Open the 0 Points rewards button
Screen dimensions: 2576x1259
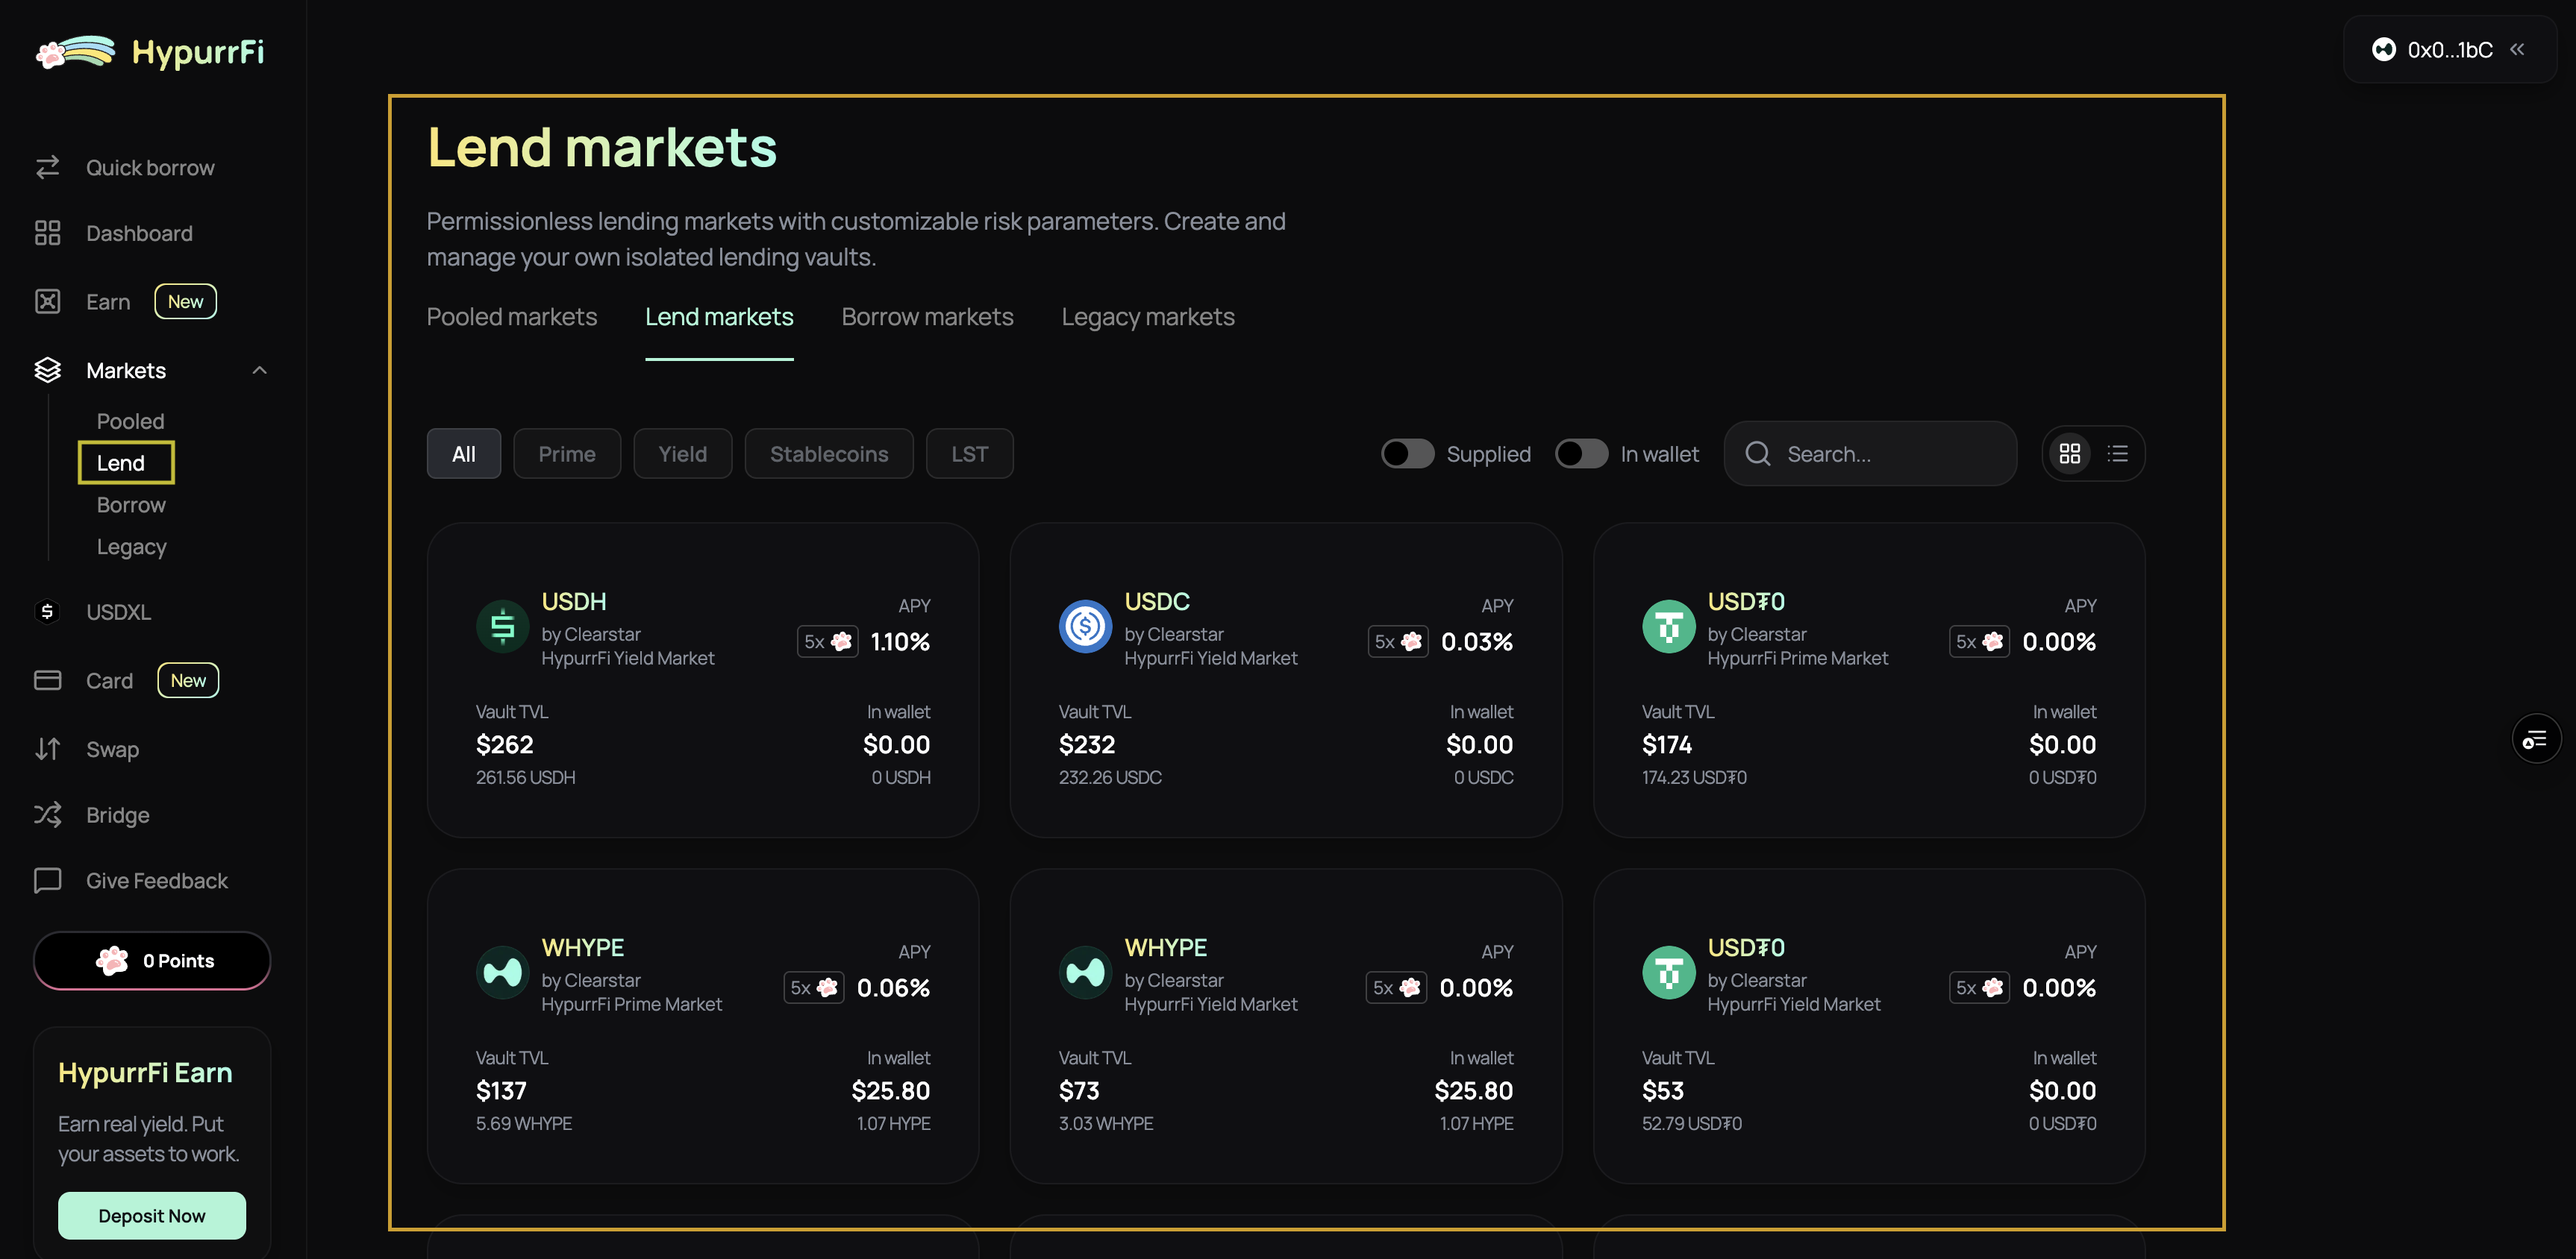pos(151,960)
